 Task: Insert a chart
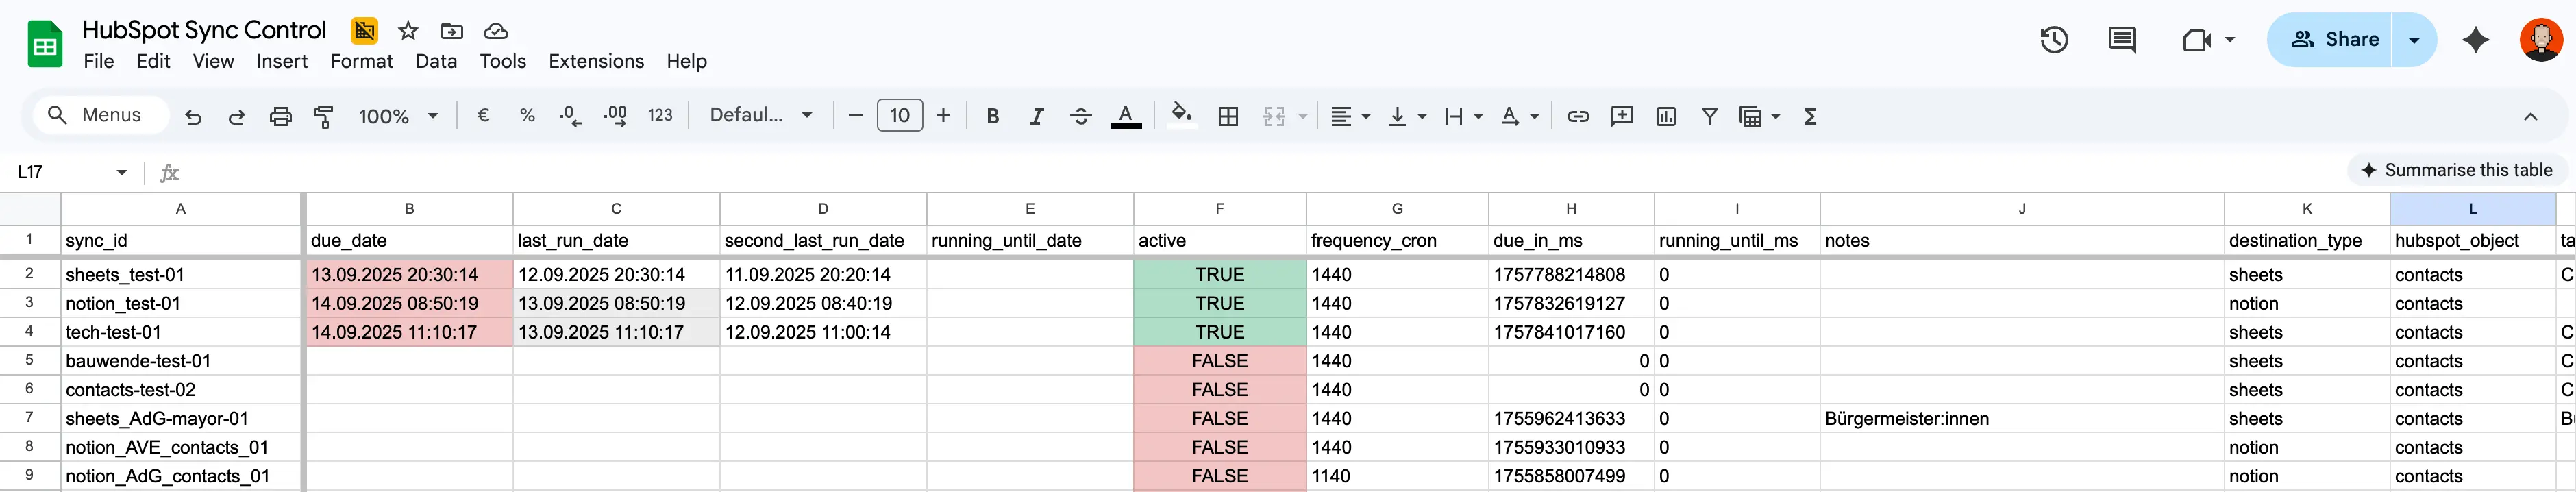pyautogui.click(x=1666, y=116)
